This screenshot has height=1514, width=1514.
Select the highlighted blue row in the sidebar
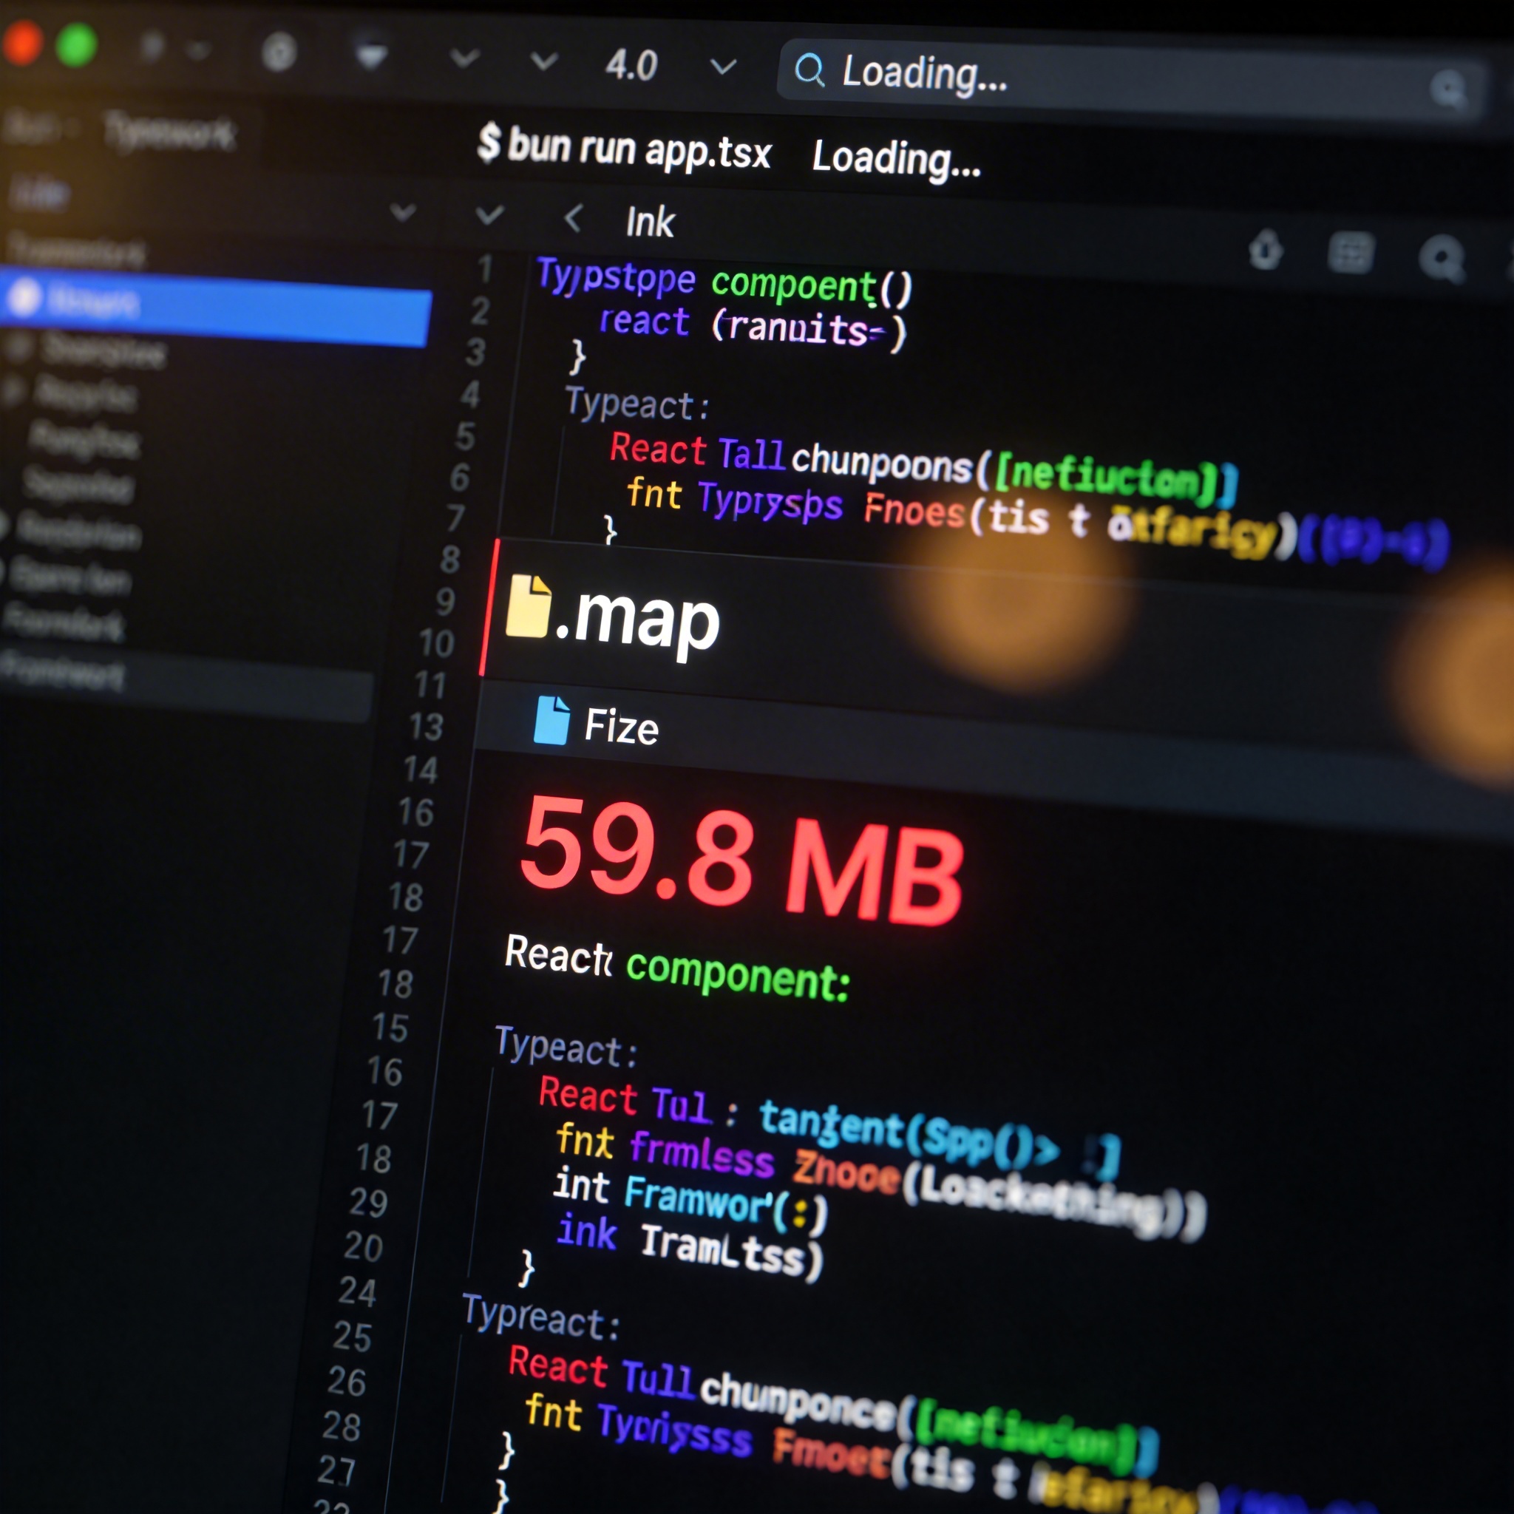(x=216, y=306)
